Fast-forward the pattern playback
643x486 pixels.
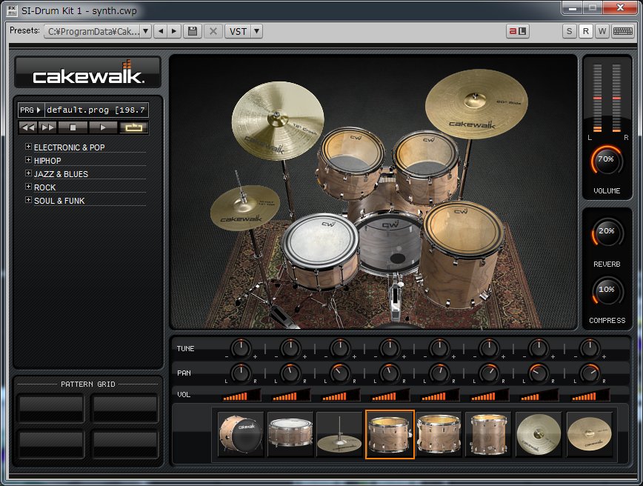pyautogui.click(x=47, y=127)
